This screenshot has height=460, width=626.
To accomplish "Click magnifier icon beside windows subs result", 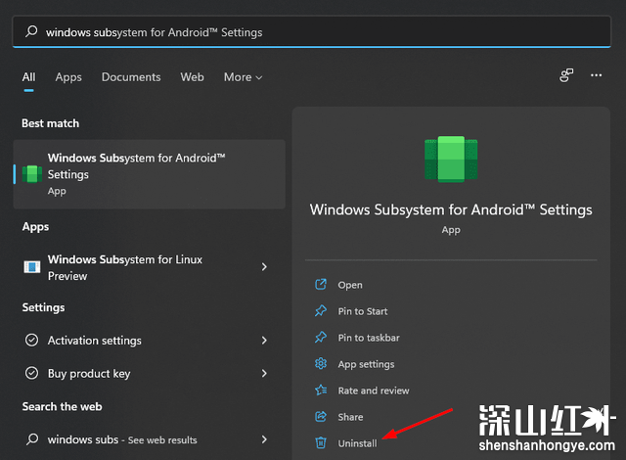I will [x=32, y=439].
